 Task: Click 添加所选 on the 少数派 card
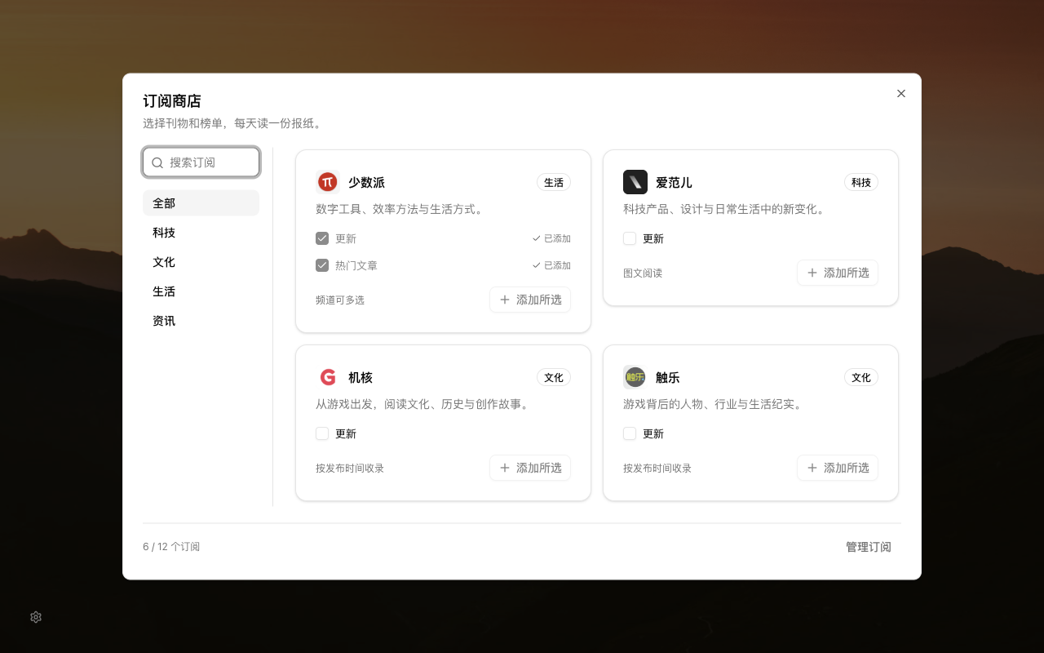tap(530, 300)
